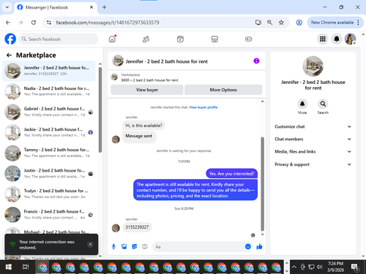Open the Facebook logo home link
Image resolution: width=366 pixels, height=274 pixels.
pyautogui.click(x=10, y=39)
